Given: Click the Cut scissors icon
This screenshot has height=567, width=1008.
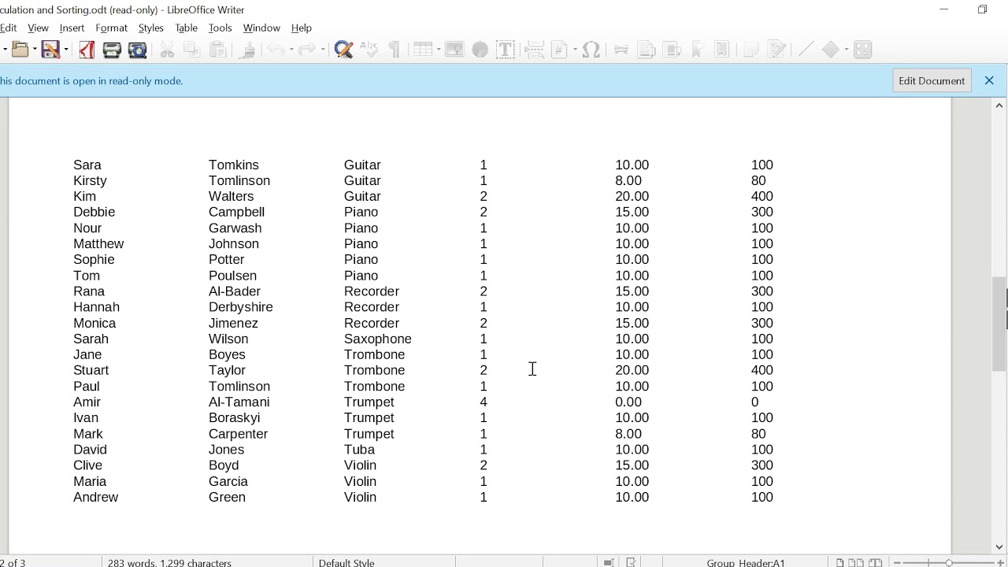Looking at the screenshot, I should pyautogui.click(x=167, y=50).
